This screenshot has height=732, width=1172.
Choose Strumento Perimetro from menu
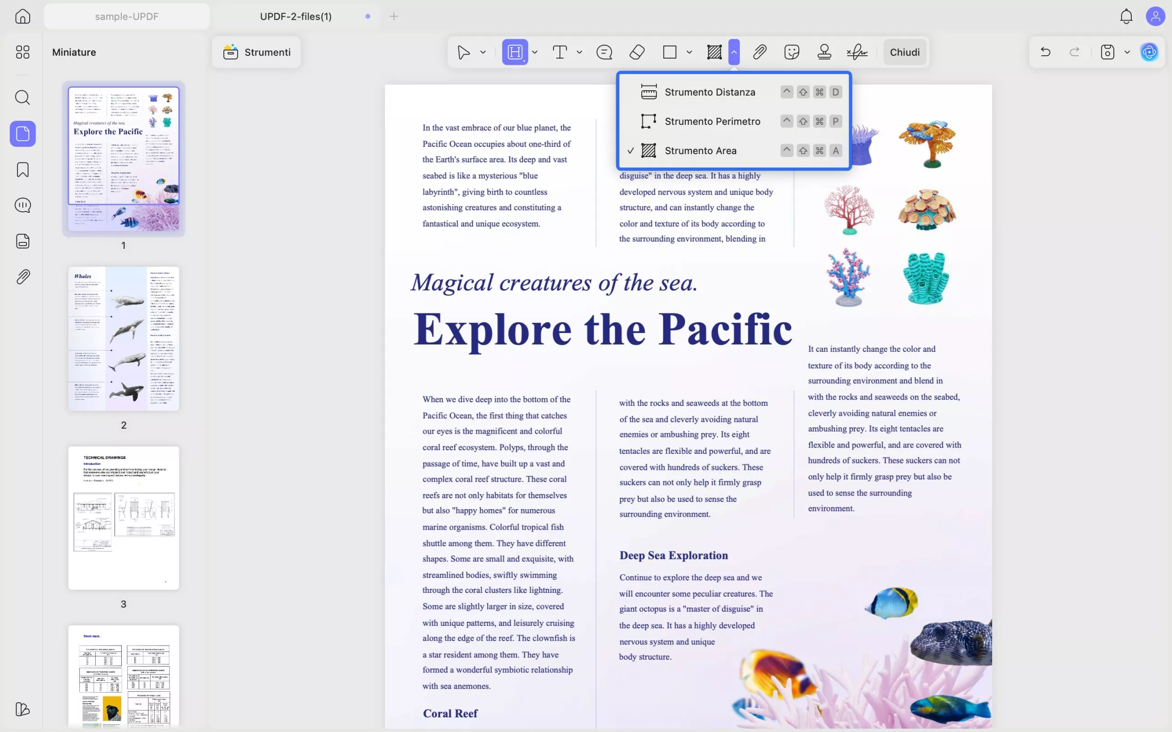point(712,122)
